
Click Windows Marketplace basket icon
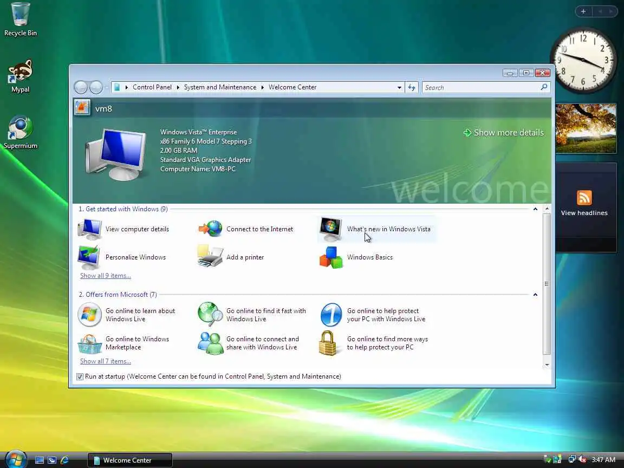coord(89,343)
